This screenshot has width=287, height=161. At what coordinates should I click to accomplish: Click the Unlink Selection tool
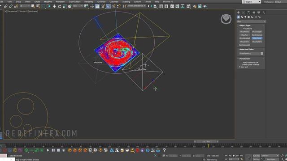[x=11, y=6]
